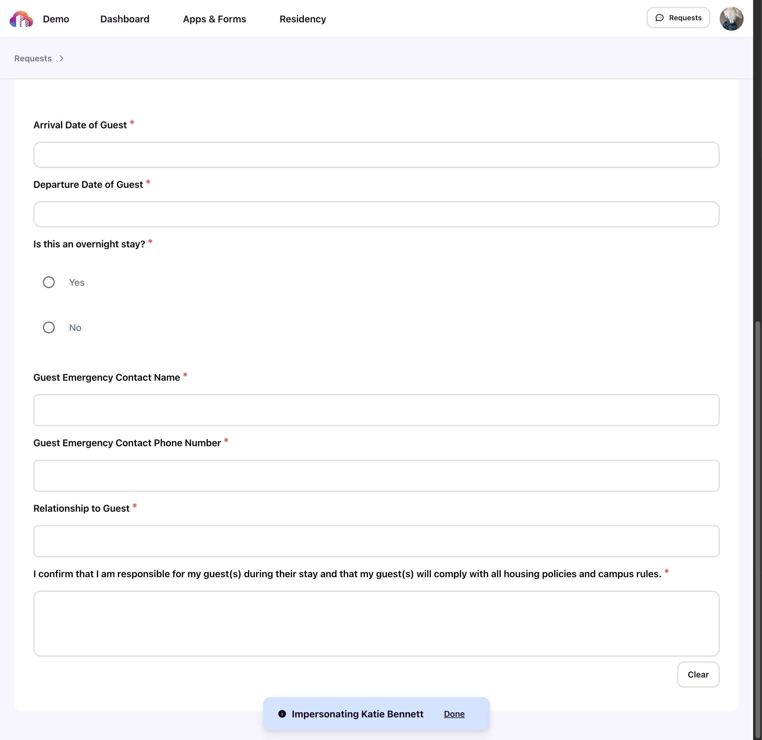
Task: Go to the Residency section
Action: point(303,19)
